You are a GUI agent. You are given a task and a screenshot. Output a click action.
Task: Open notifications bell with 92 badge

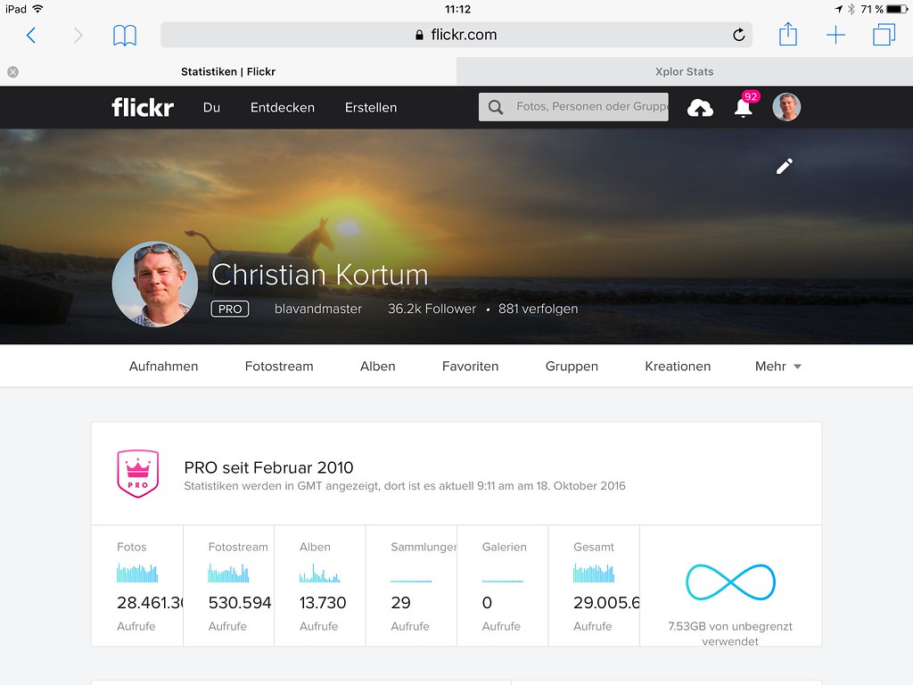[744, 107]
